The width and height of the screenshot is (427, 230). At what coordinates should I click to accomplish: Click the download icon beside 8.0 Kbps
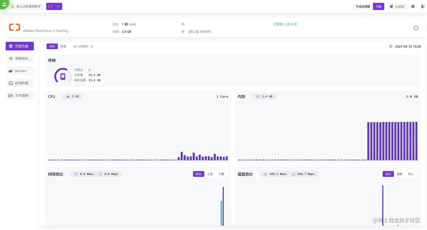tap(100, 174)
